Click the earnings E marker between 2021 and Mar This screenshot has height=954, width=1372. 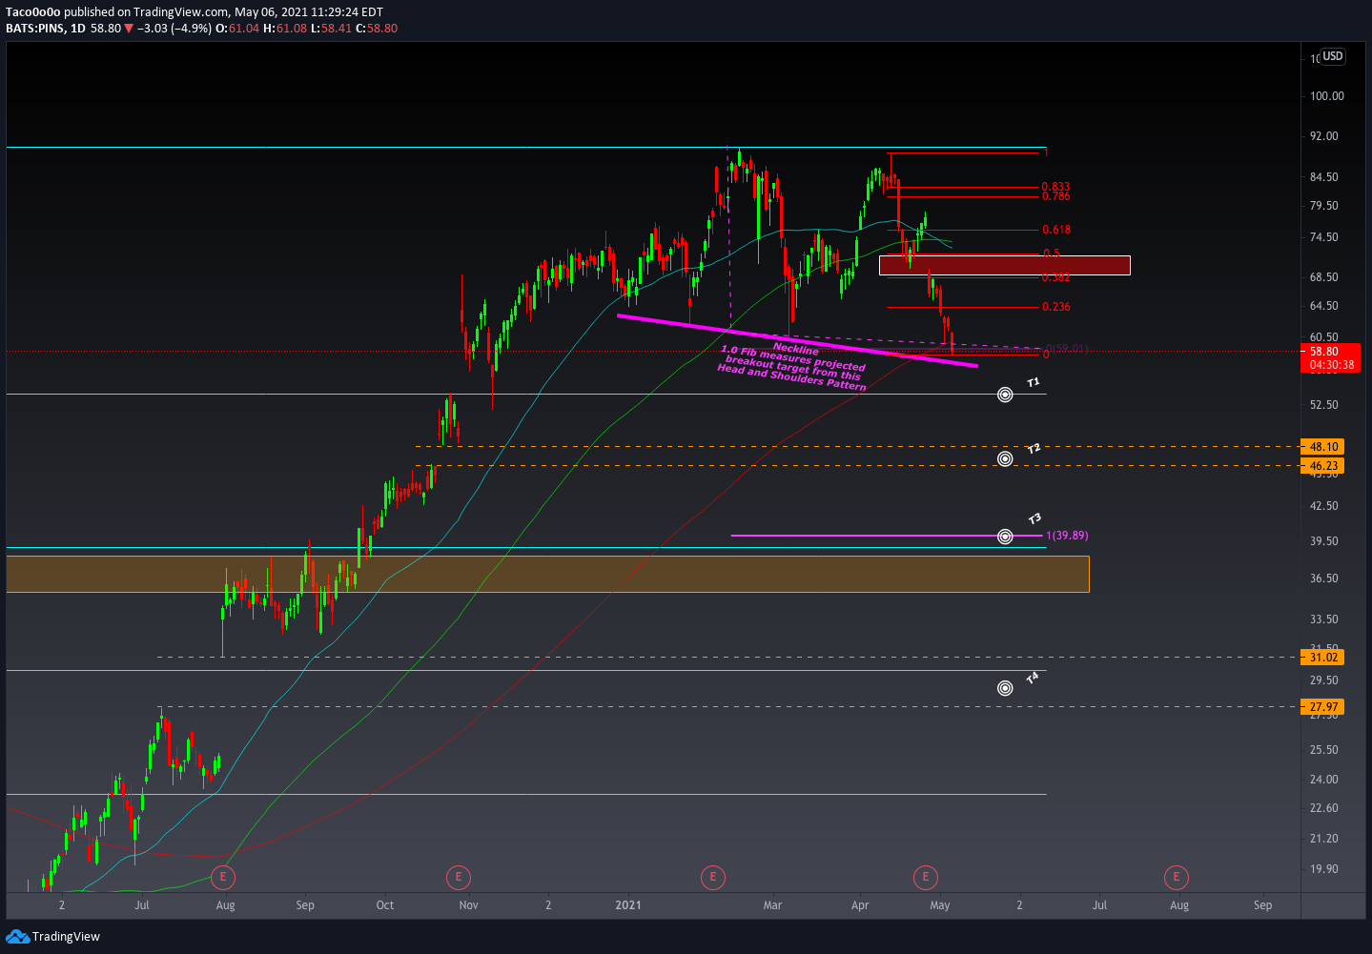(x=713, y=877)
